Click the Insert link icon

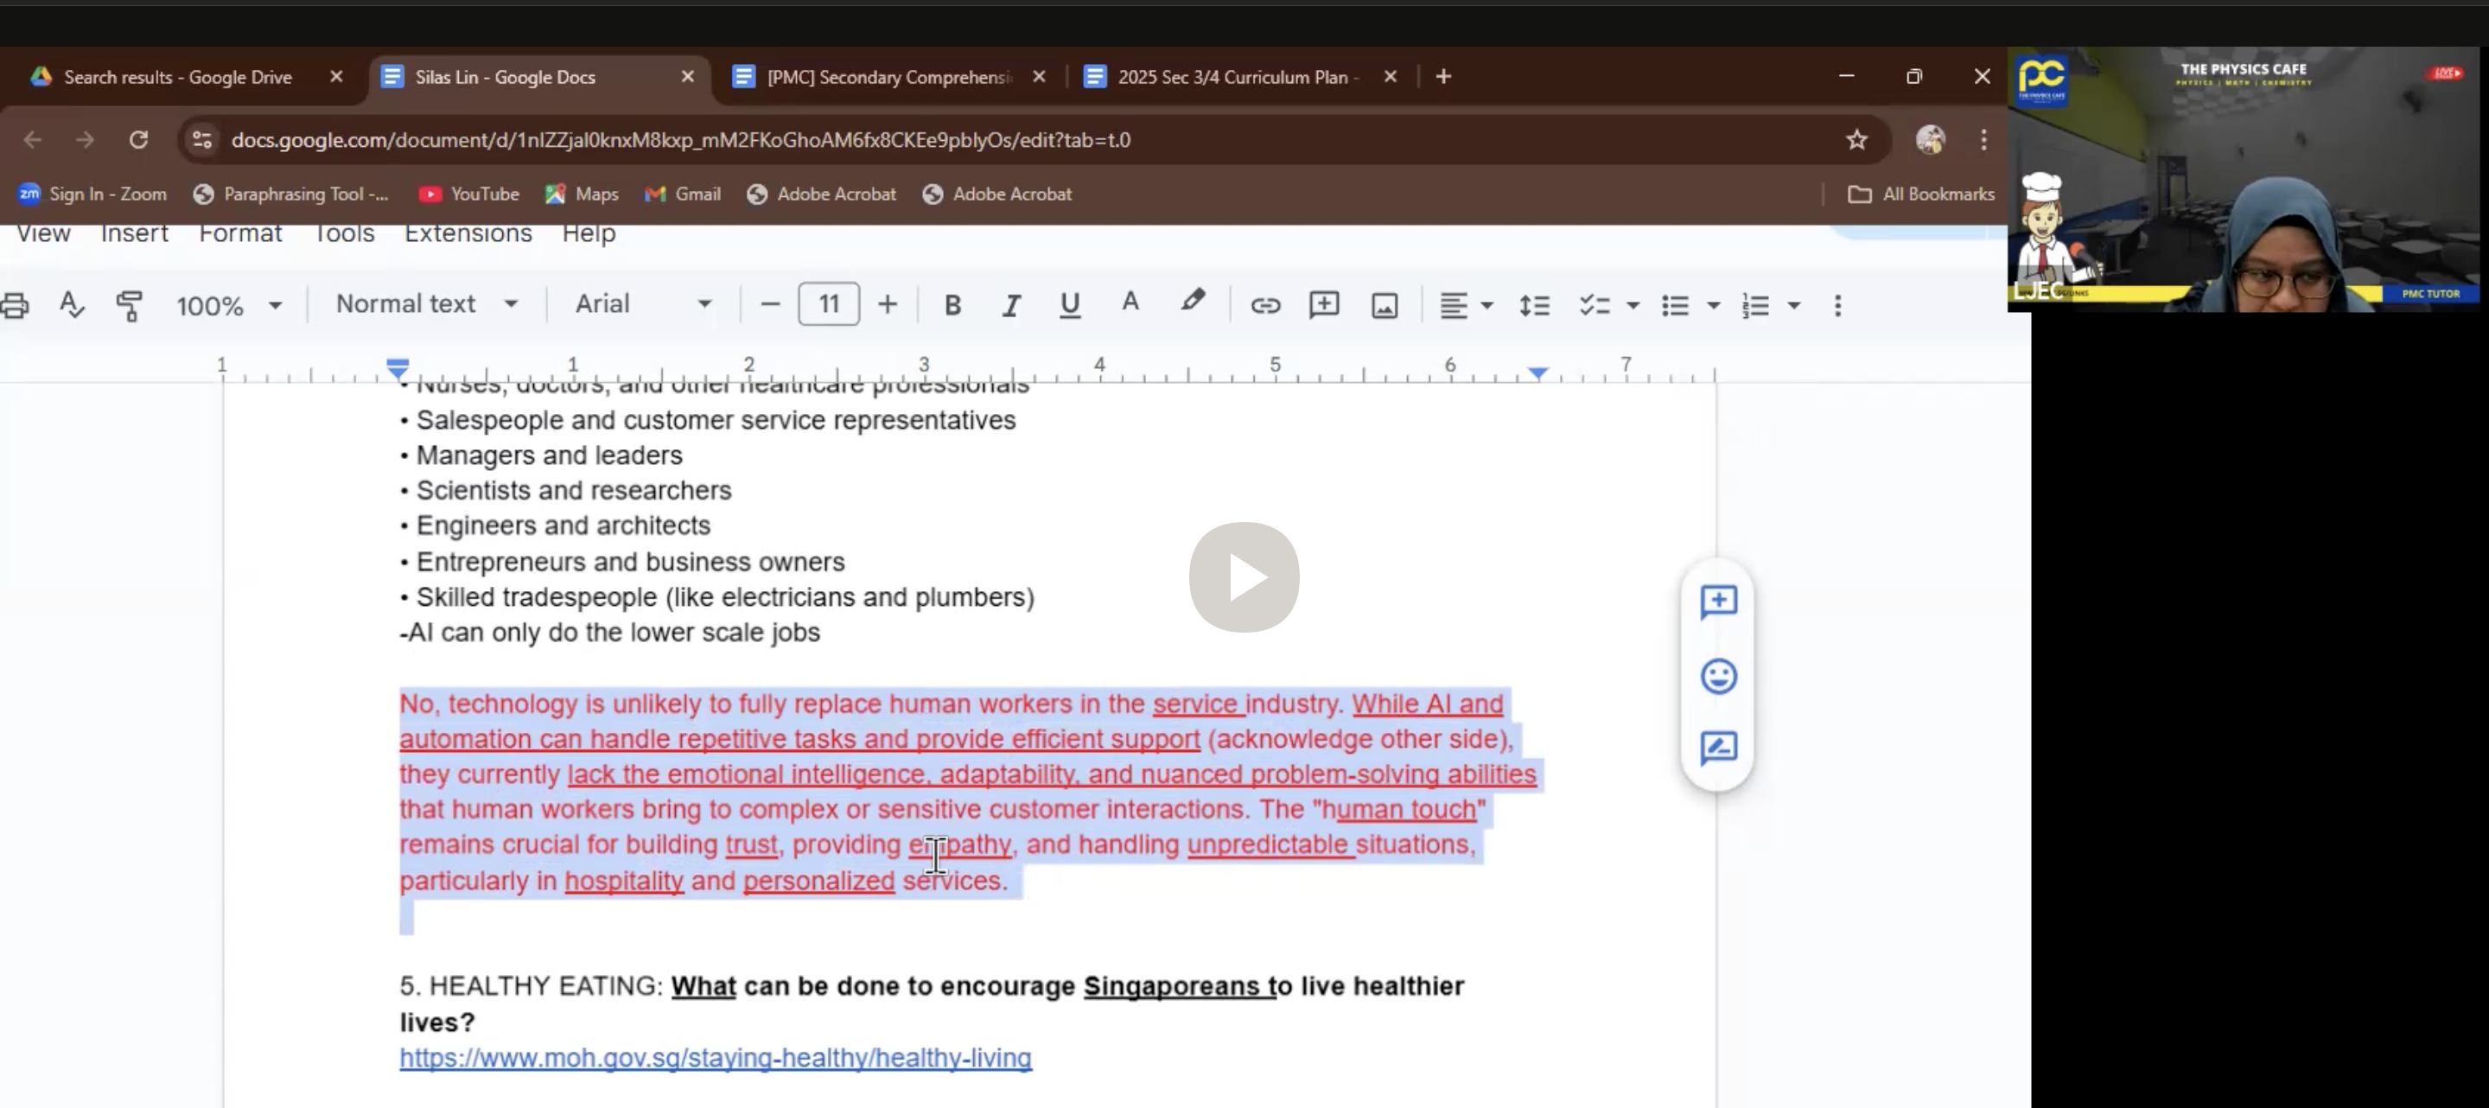1266,305
